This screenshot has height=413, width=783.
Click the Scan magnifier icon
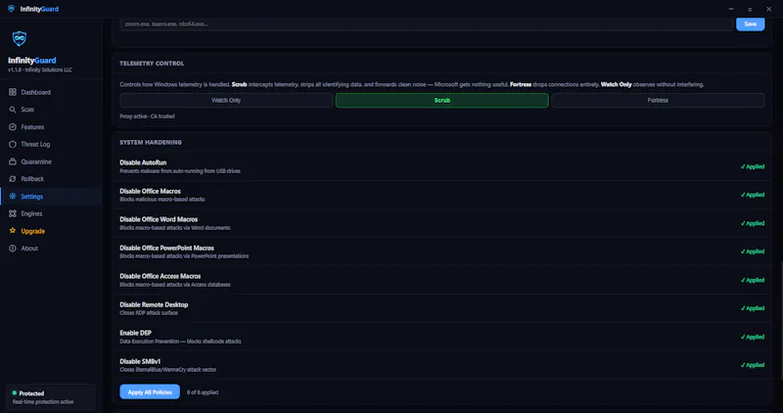[13, 110]
